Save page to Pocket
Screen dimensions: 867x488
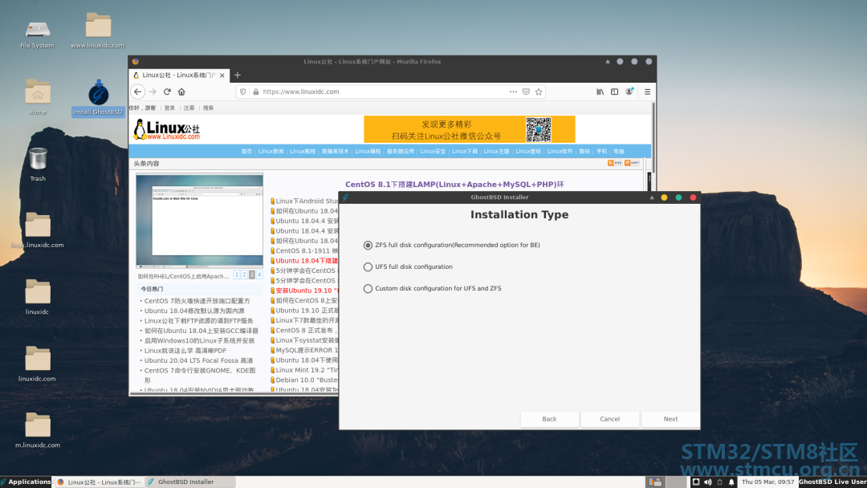[x=526, y=91]
